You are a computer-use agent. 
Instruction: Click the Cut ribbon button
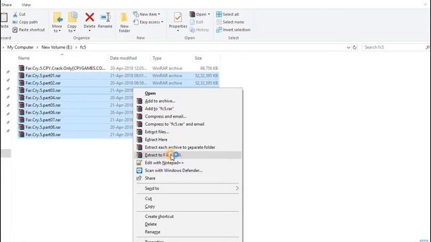pos(20,14)
